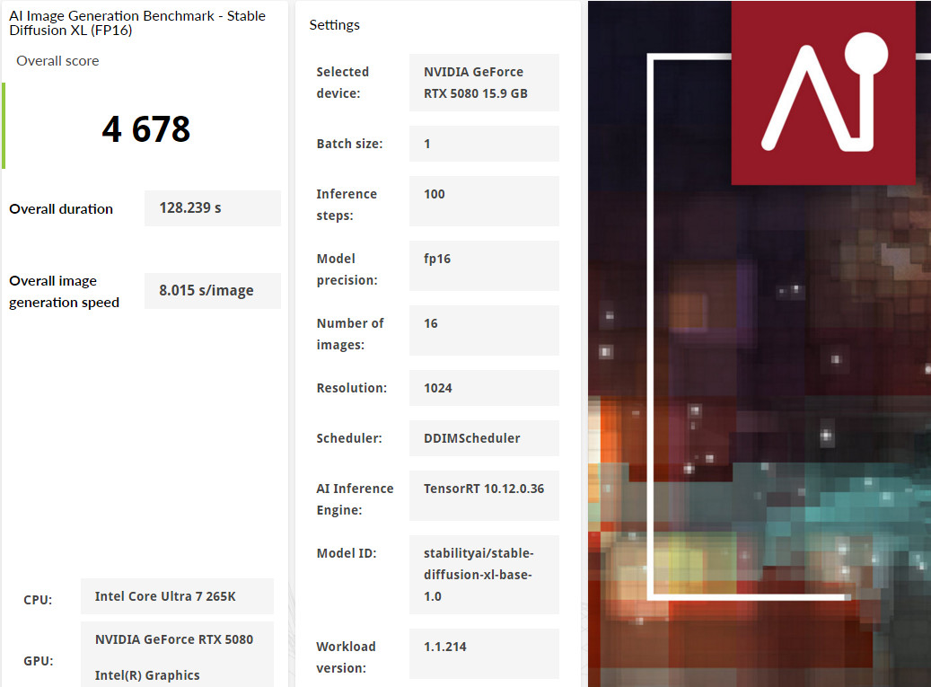Click the "Settings" heading
The height and width of the screenshot is (687, 931).
tap(334, 25)
